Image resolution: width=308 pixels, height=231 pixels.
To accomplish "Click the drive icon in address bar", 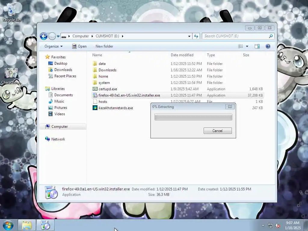I will pos(64,36).
